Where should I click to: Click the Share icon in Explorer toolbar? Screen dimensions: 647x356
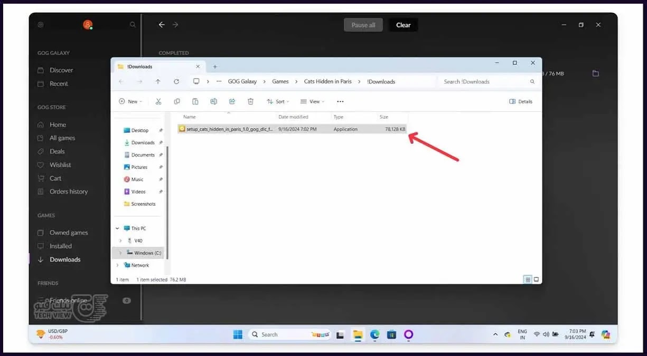point(232,101)
